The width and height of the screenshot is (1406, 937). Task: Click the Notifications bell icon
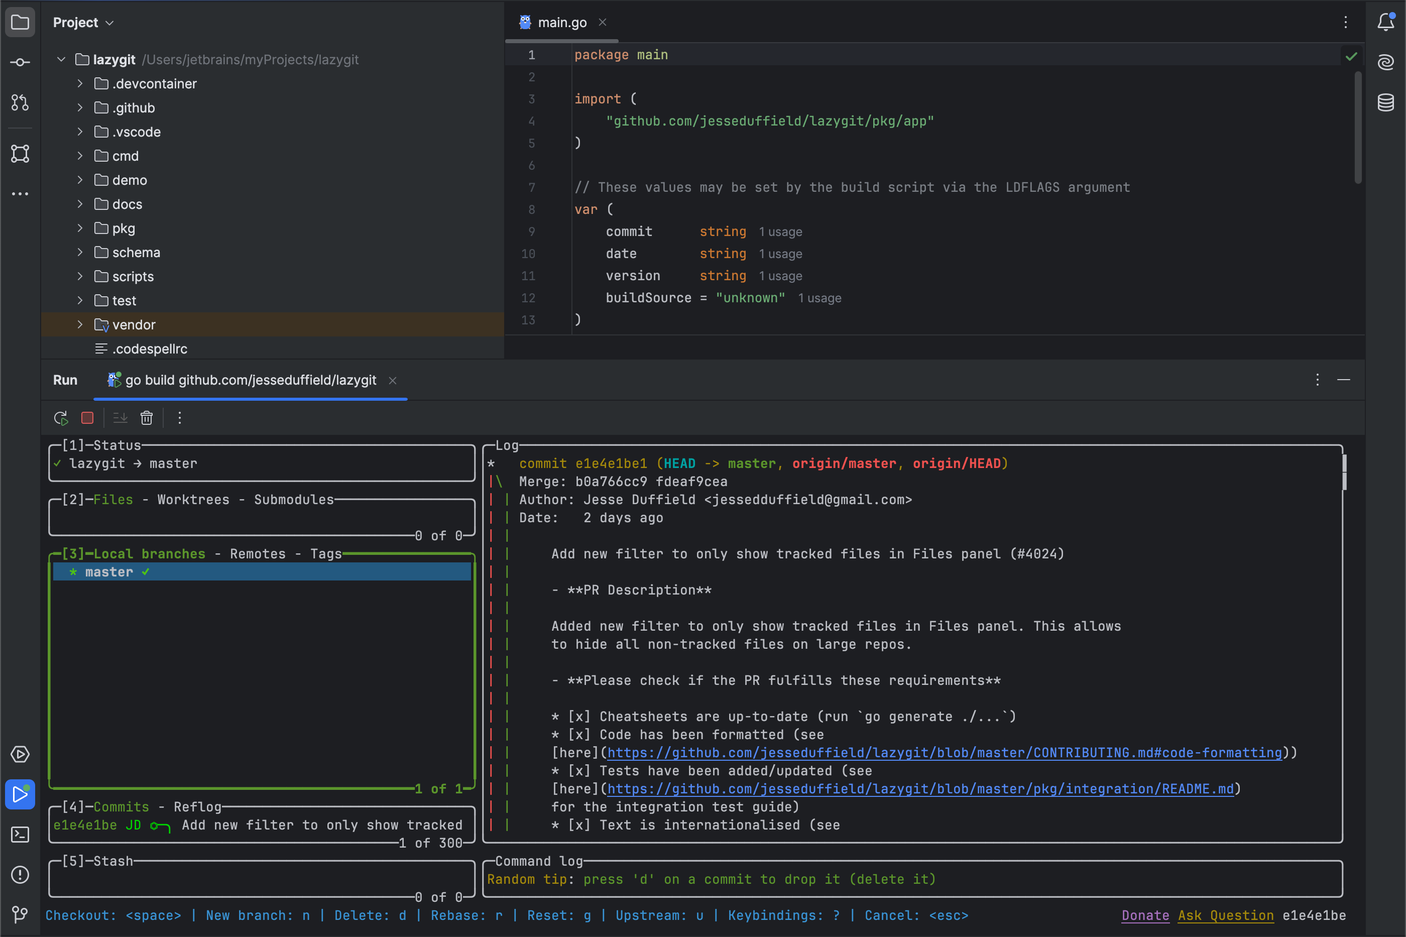(1386, 22)
